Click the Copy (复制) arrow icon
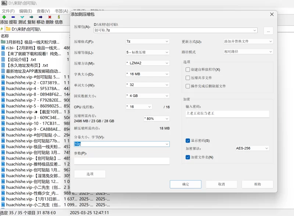 pyautogui.click(x=31, y=17)
